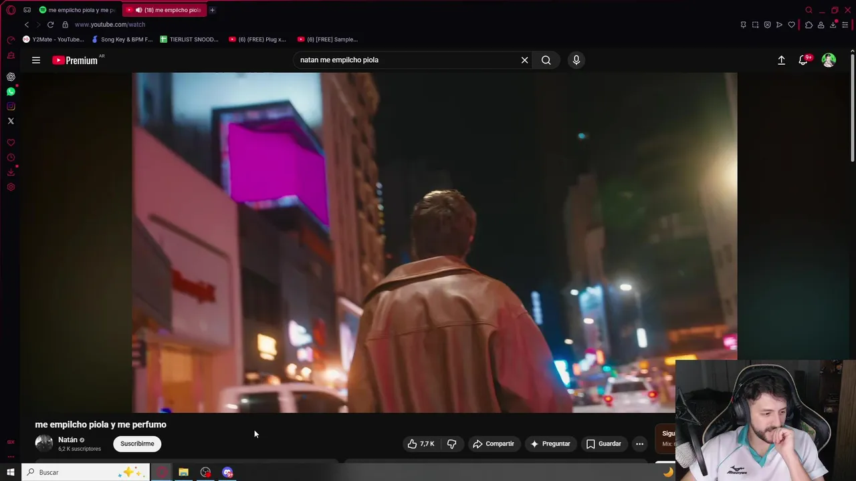
Task: Take a snapshot with the capture icon
Action: click(755, 25)
